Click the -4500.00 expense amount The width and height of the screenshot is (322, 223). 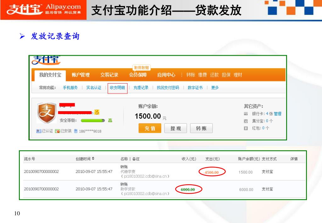[x=211, y=172]
